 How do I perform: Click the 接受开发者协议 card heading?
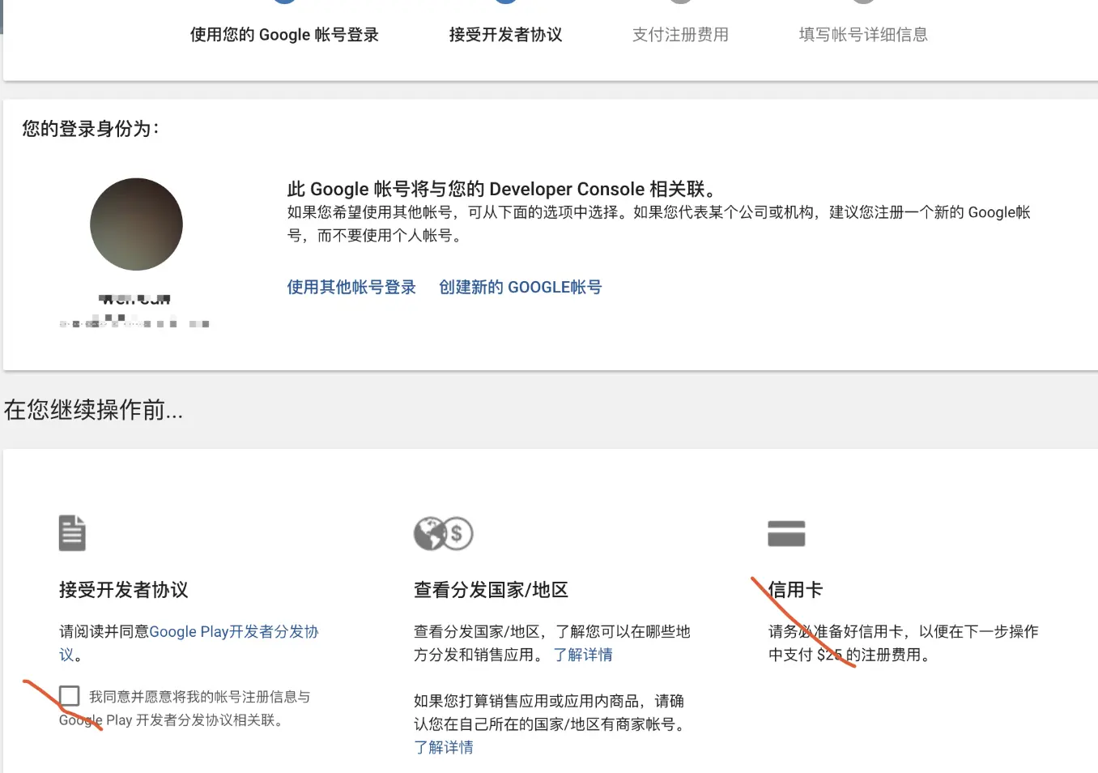coord(124,590)
